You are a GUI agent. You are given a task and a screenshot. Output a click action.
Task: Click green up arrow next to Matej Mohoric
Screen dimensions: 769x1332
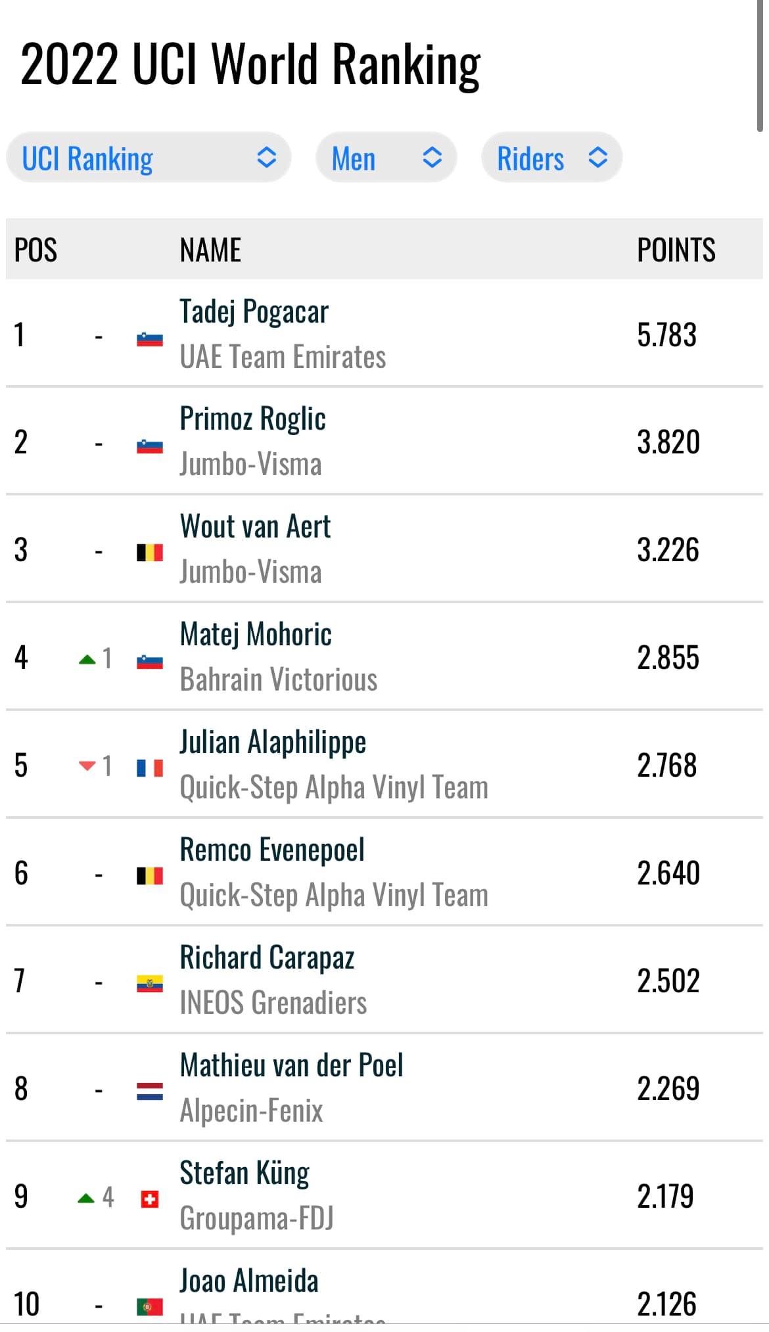87,659
